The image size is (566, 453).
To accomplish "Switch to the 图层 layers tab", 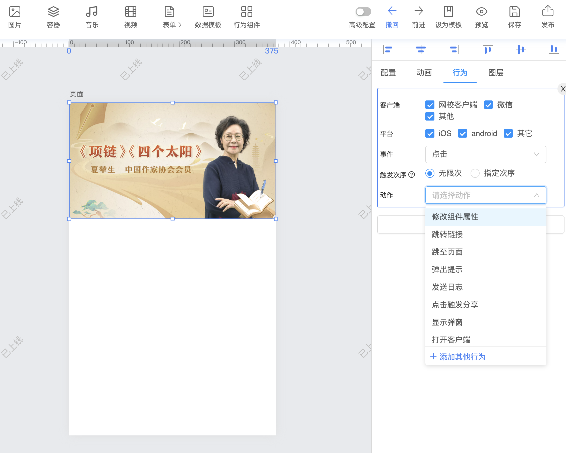I will click(496, 73).
